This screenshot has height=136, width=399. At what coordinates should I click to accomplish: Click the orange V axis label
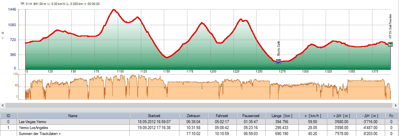(3, 38)
